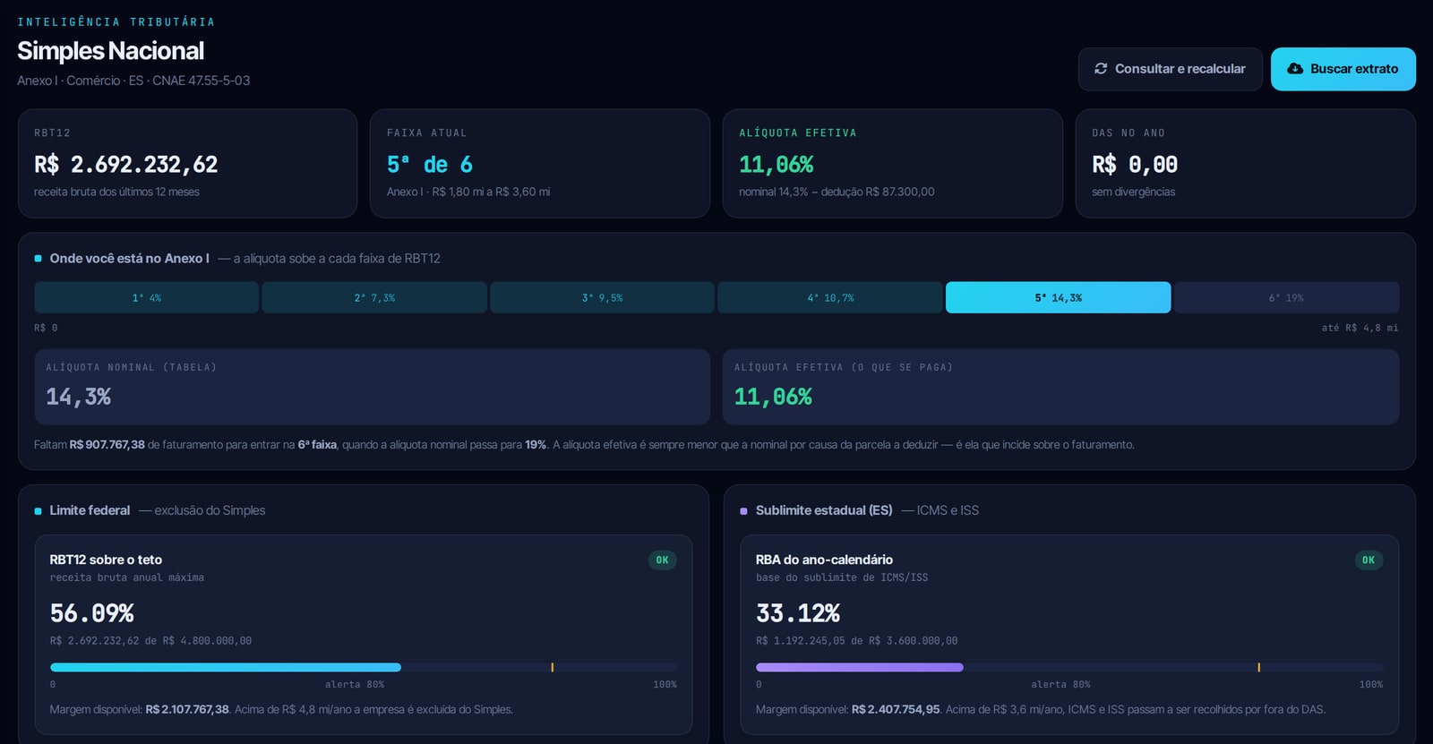The width and height of the screenshot is (1433, 744).
Task: Click the 'alerta 80%' label under the RBA bar
Action: [1060, 685]
